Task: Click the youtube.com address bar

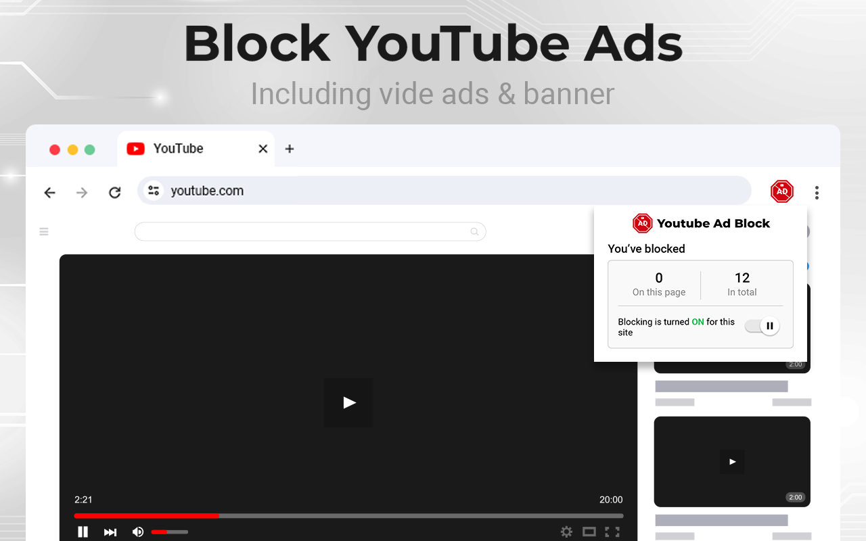Action: coord(445,191)
